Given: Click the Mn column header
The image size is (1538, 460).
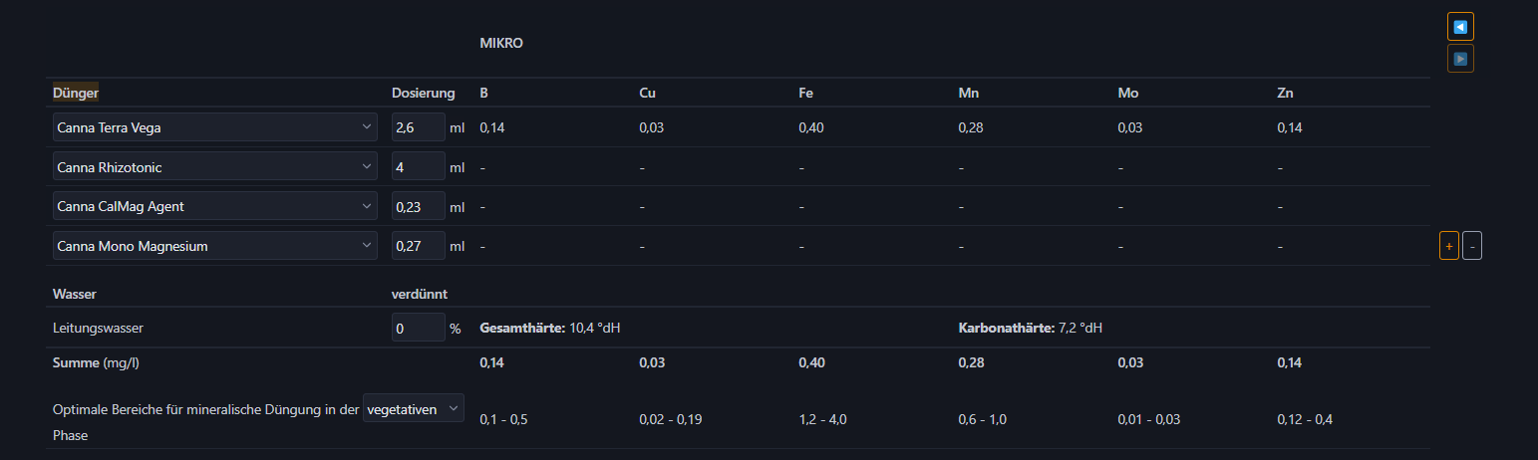Looking at the screenshot, I should coord(968,93).
